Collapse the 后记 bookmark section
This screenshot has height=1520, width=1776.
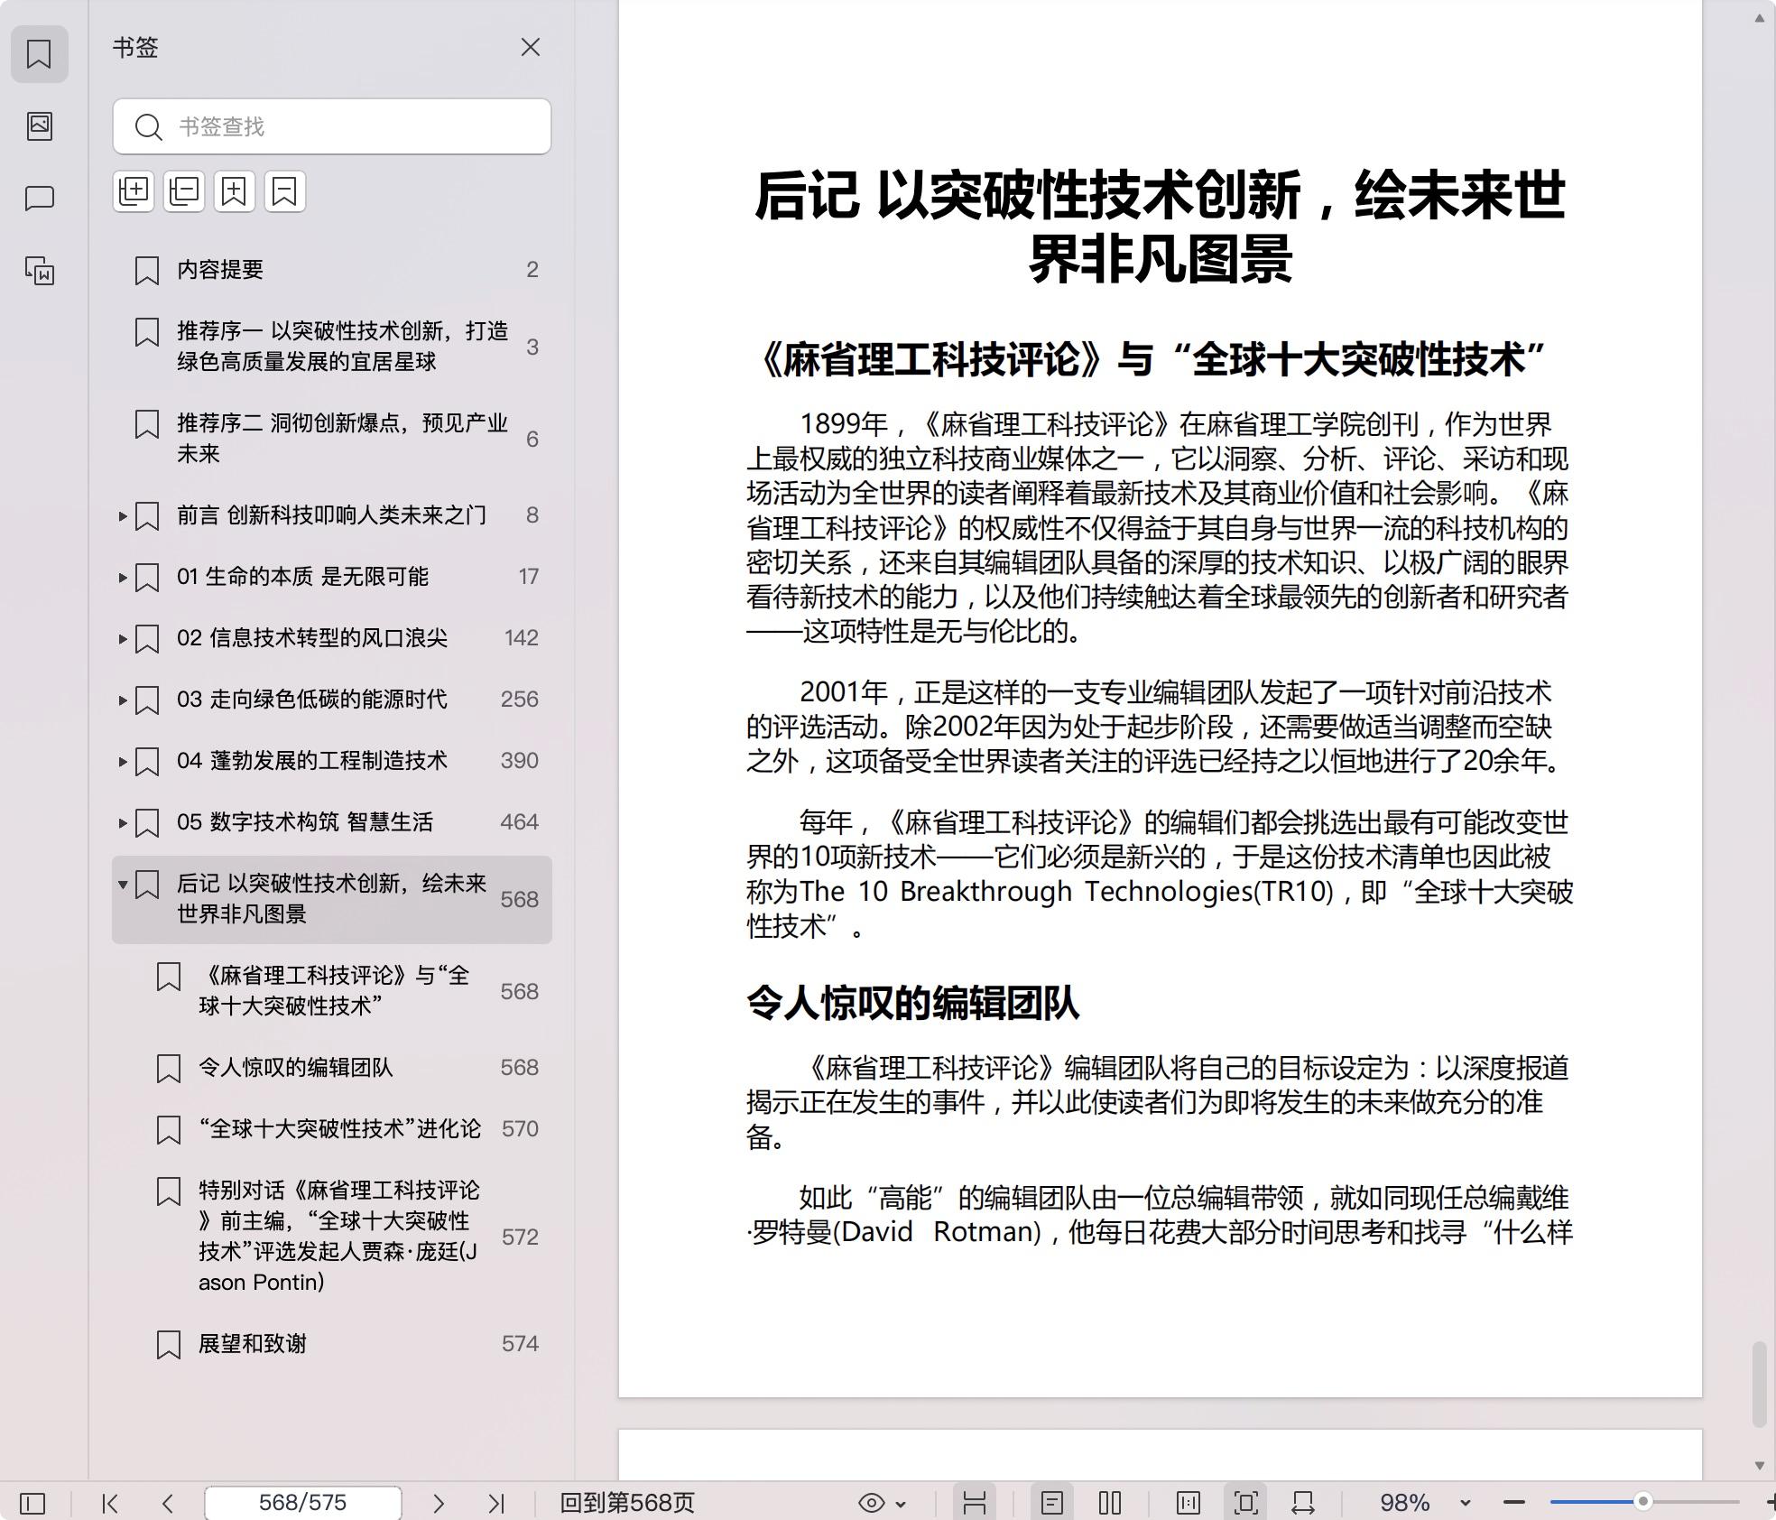coord(123,885)
